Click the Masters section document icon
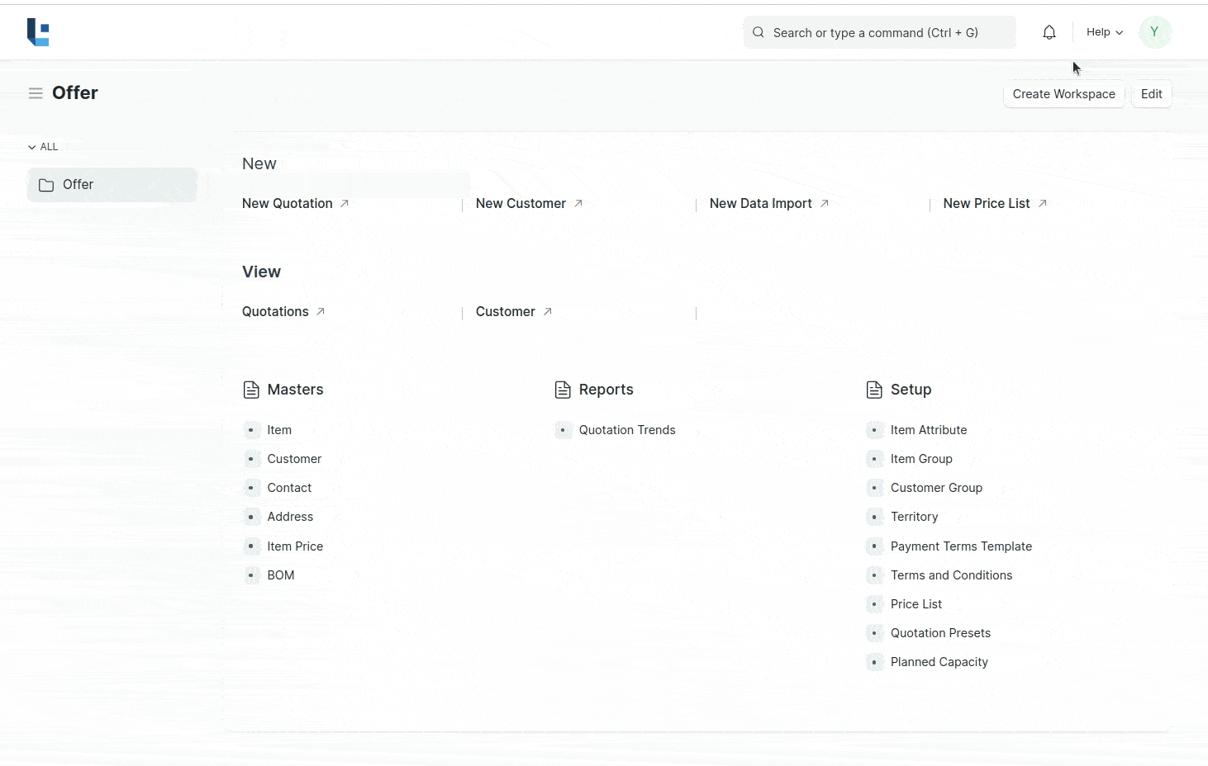 pos(251,390)
